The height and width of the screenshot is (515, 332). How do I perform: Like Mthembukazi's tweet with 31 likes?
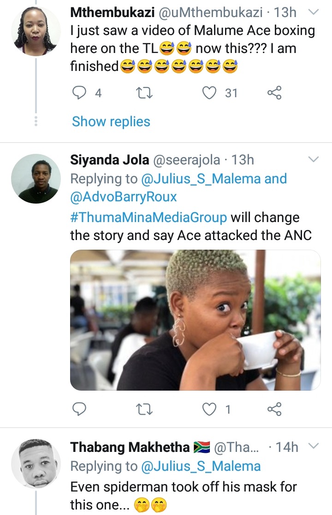[209, 93]
